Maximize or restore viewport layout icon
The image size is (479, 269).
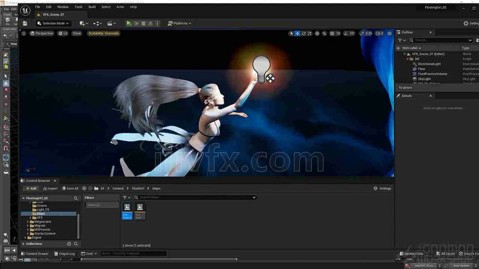click(x=390, y=33)
